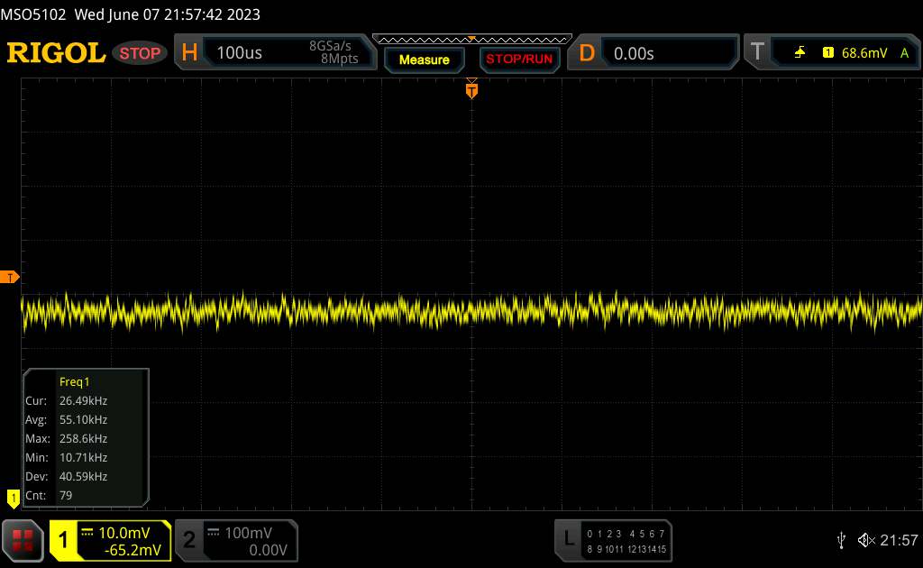Open the trigger T settings
The image size is (923, 568).
(x=757, y=51)
